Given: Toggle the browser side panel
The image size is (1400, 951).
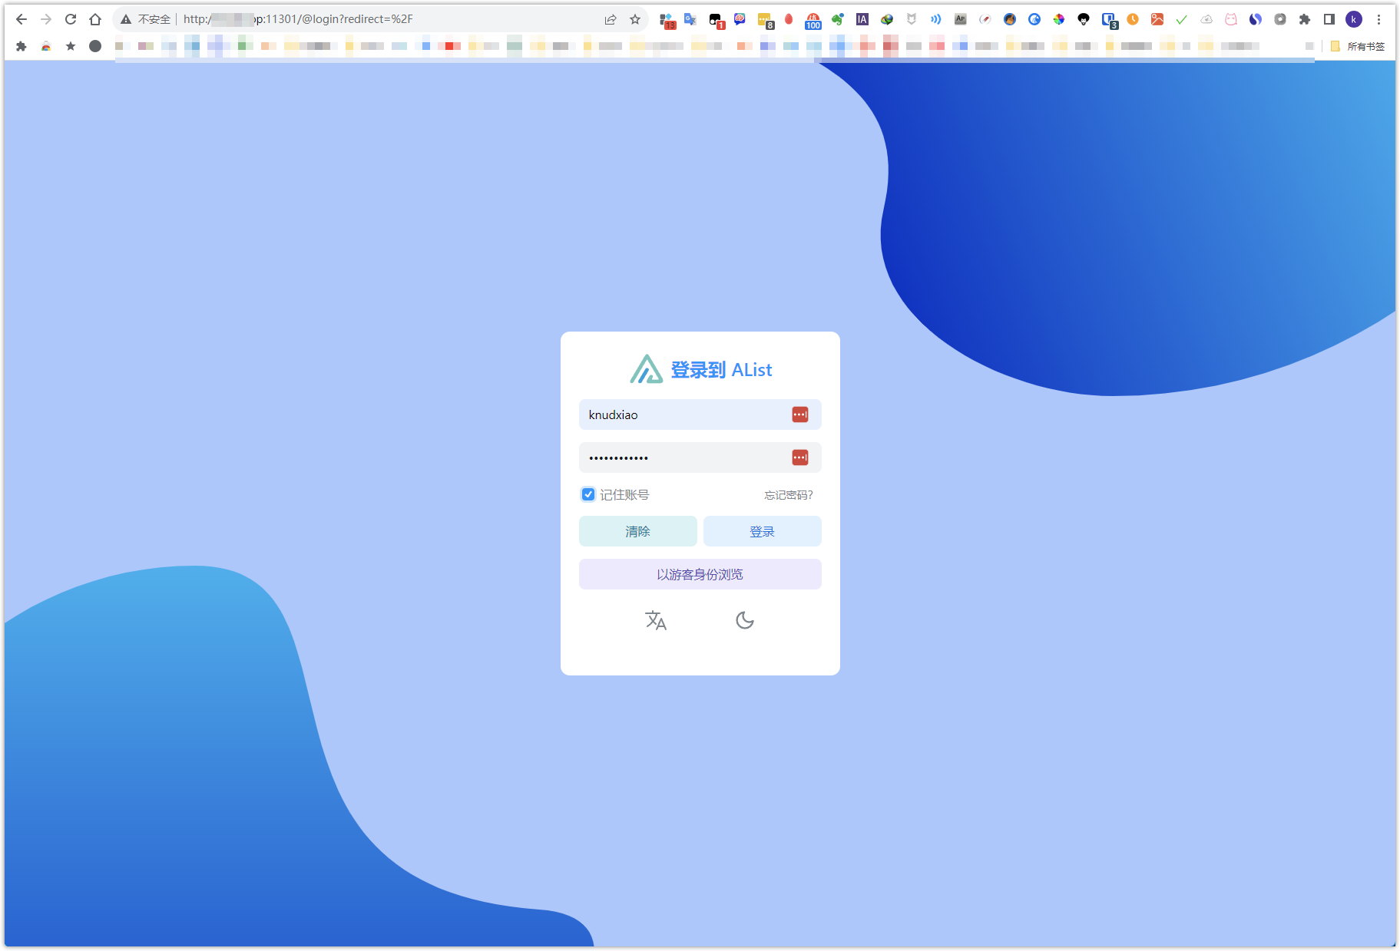Looking at the screenshot, I should coord(1329,19).
